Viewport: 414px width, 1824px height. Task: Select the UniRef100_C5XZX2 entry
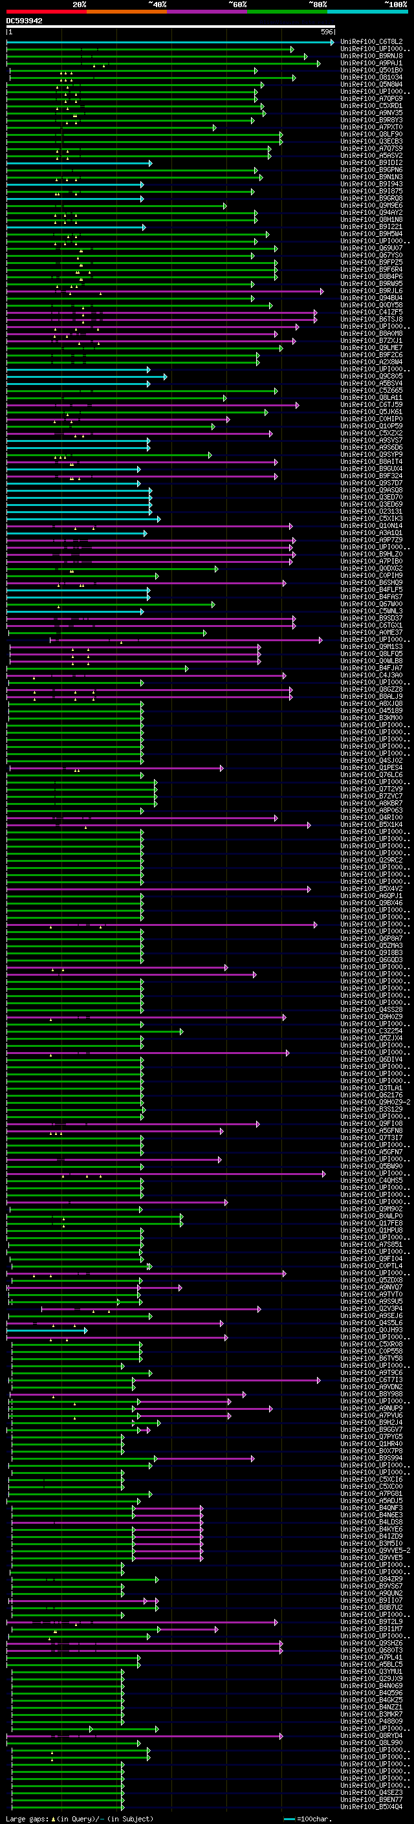coord(371,434)
